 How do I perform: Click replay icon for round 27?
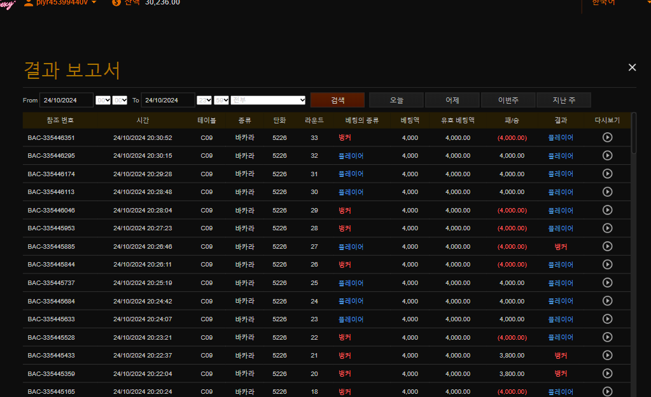(607, 246)
